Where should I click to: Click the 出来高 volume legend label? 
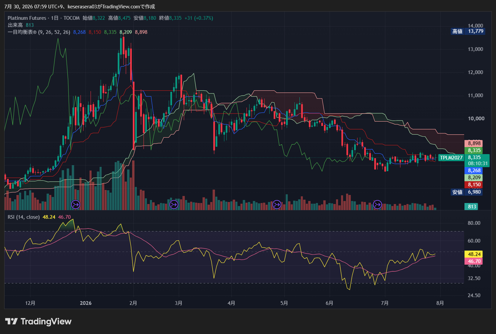[x=15, y=25]
